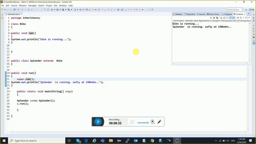Collapse the main method fold on line 25
The width and height of the screenshot is (256, 144).
(x=10, y=92)
